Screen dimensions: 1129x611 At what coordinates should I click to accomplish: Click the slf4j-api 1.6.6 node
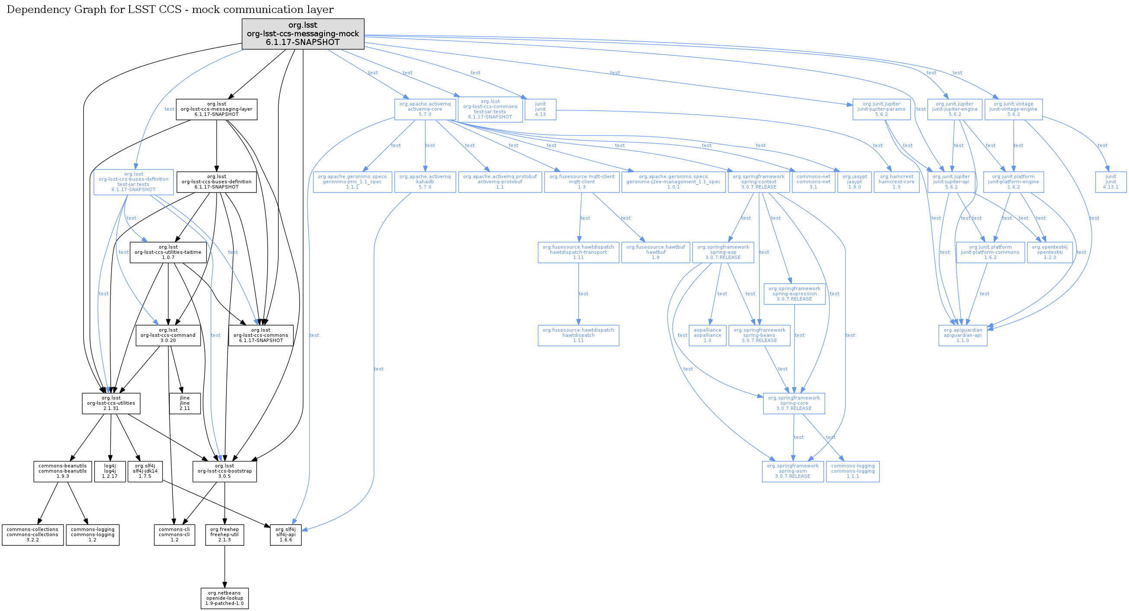(x=286, y=535)
